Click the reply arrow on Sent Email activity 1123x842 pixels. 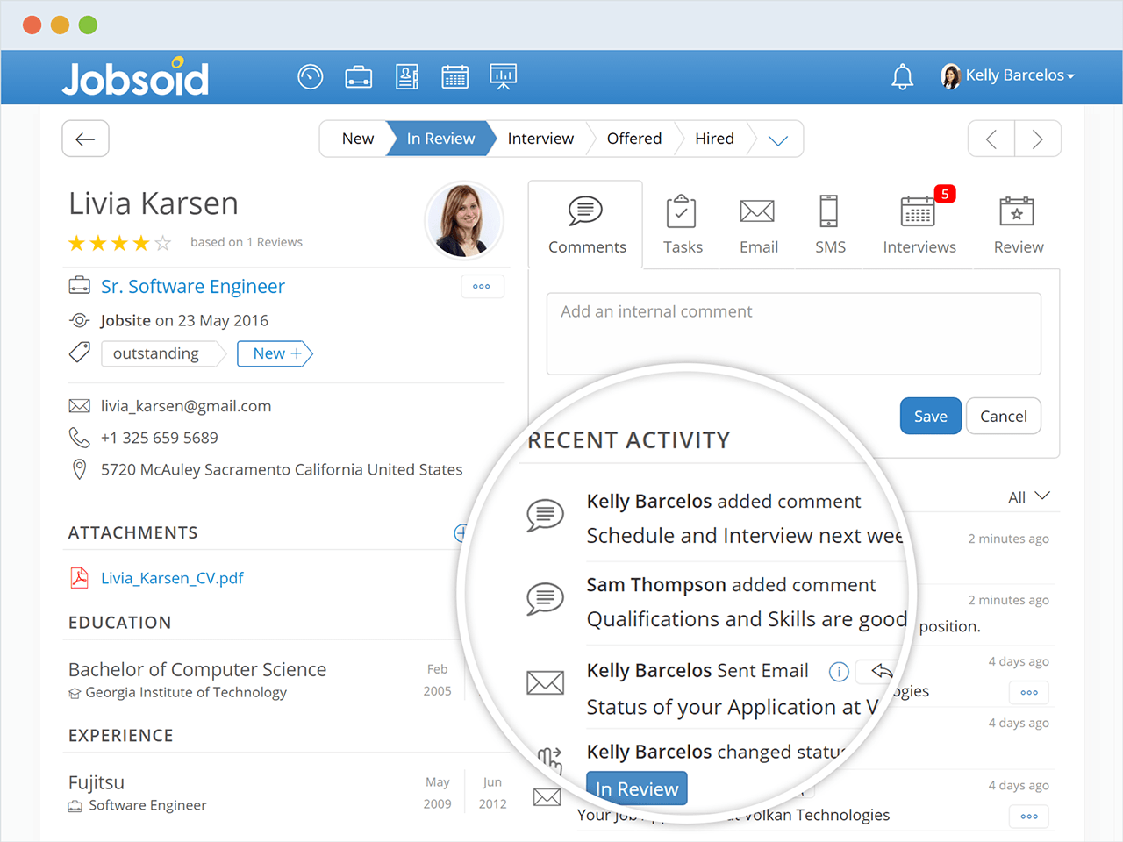pyautogui.click(x=882, y=672)
